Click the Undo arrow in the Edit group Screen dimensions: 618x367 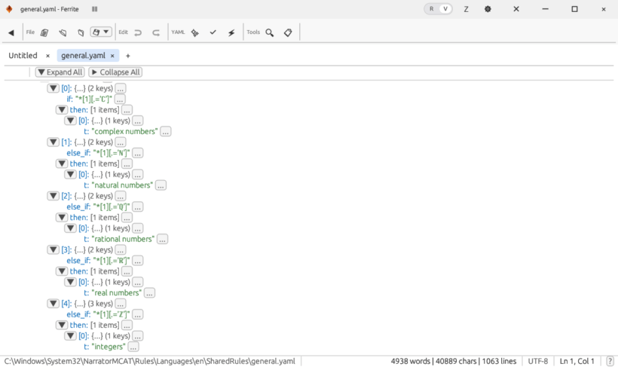coord(138,32)
